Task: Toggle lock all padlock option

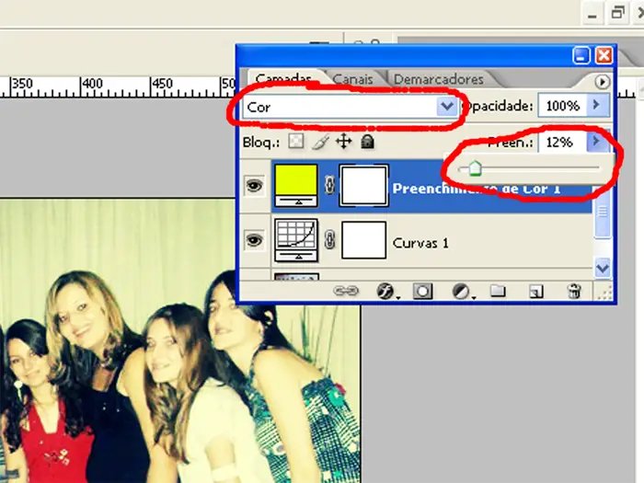Action: [x=367, y=142]
